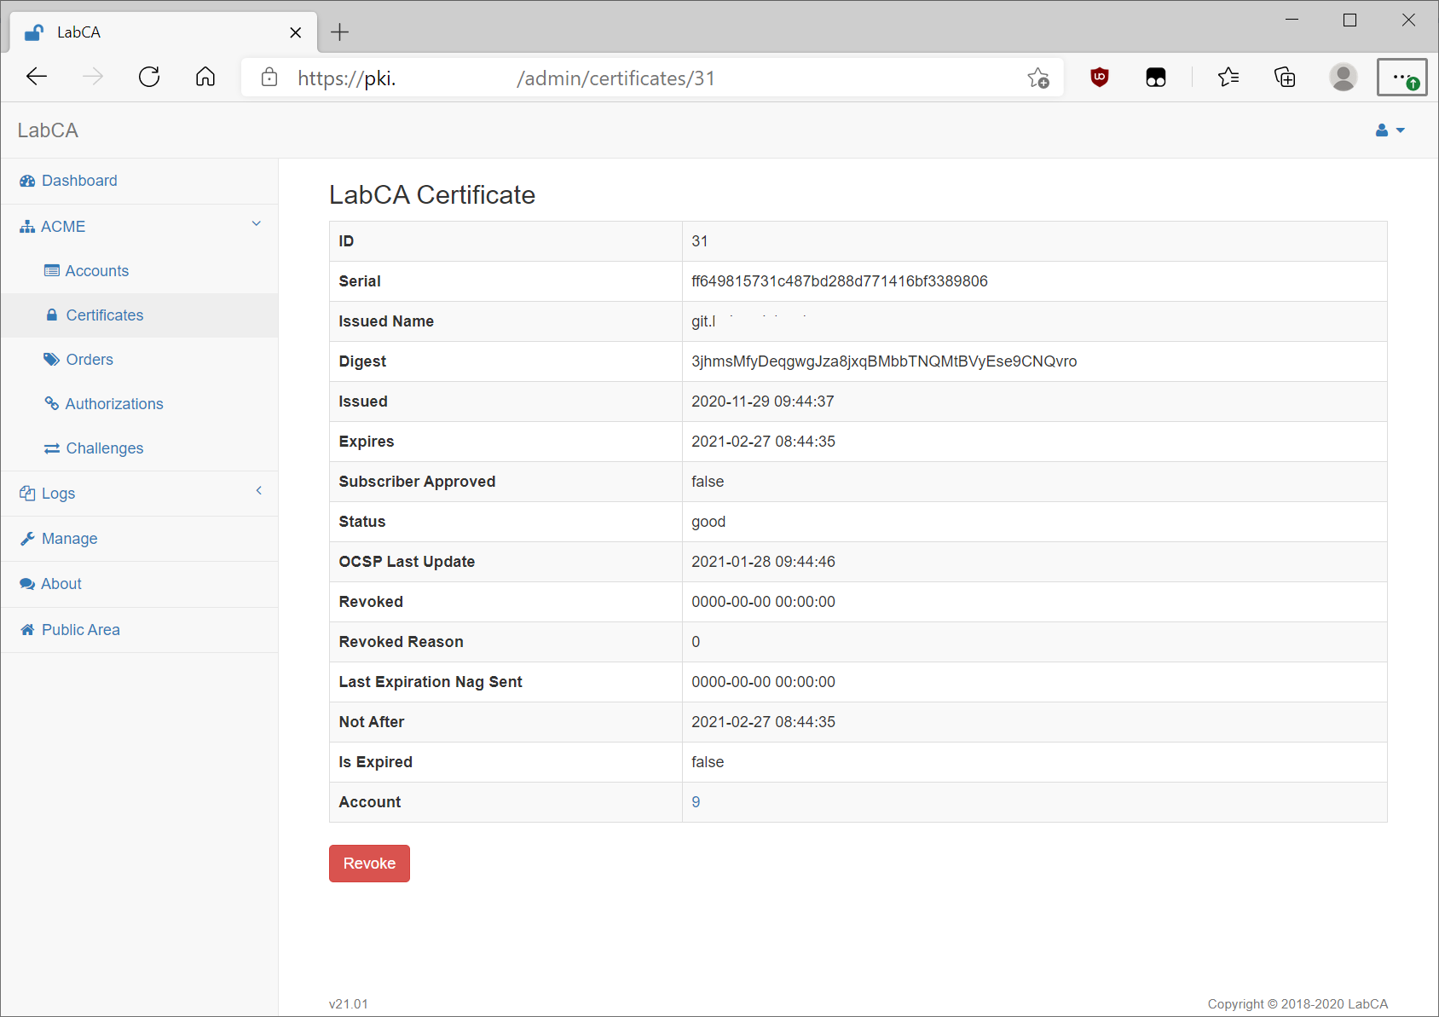This screenshot has height=1017, width=1439.
Task: Select the Challenges arrows icon
Action: click(x=52, y=448)
